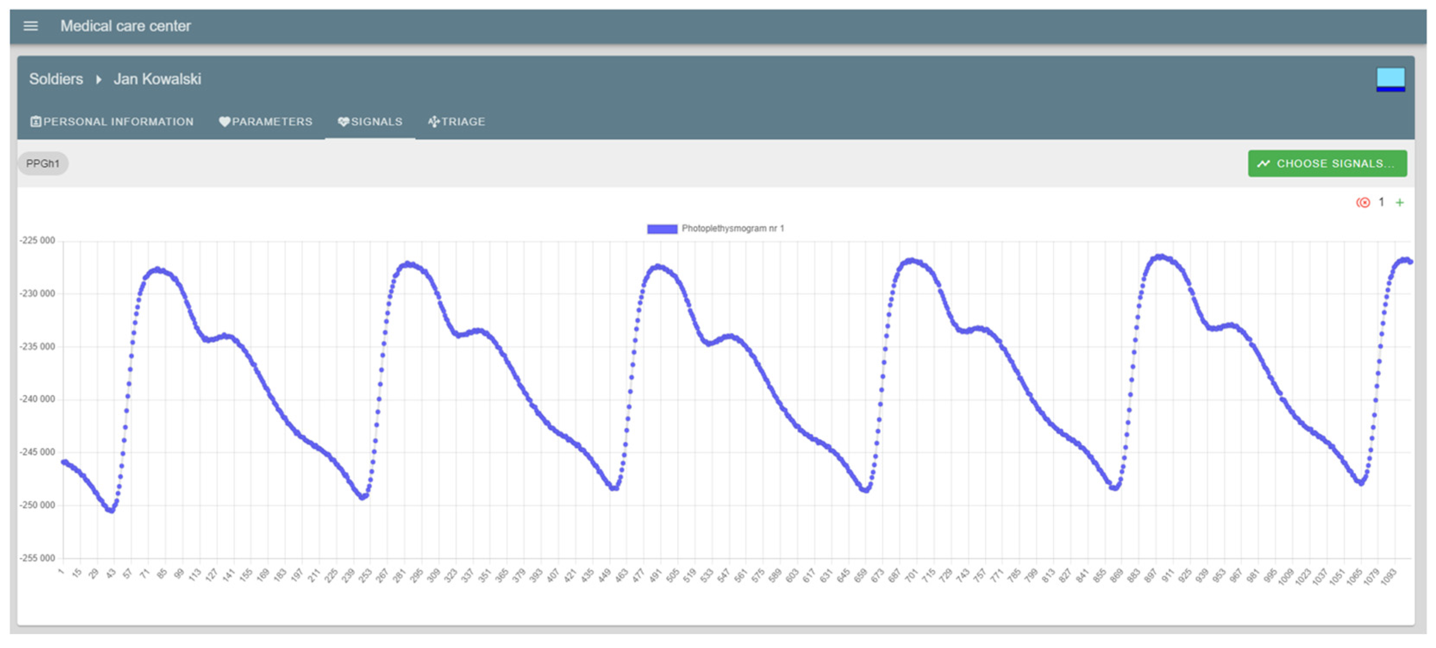Click the triage cross icon

[434, 121]
